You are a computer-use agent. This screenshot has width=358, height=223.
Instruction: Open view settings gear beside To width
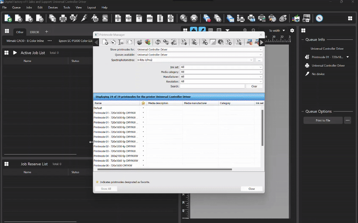point(292,30)
